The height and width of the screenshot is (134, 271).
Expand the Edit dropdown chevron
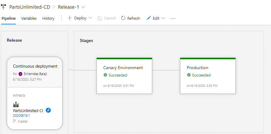click(x=163, y=18)
